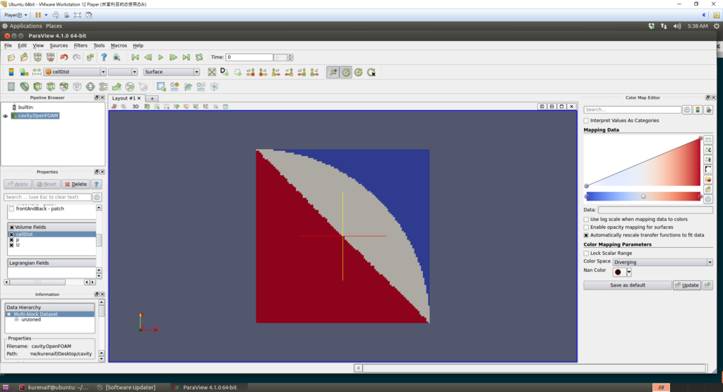Set view direction to +Y
This screenshot has height=392, width=723.
[x=276, y=72]
